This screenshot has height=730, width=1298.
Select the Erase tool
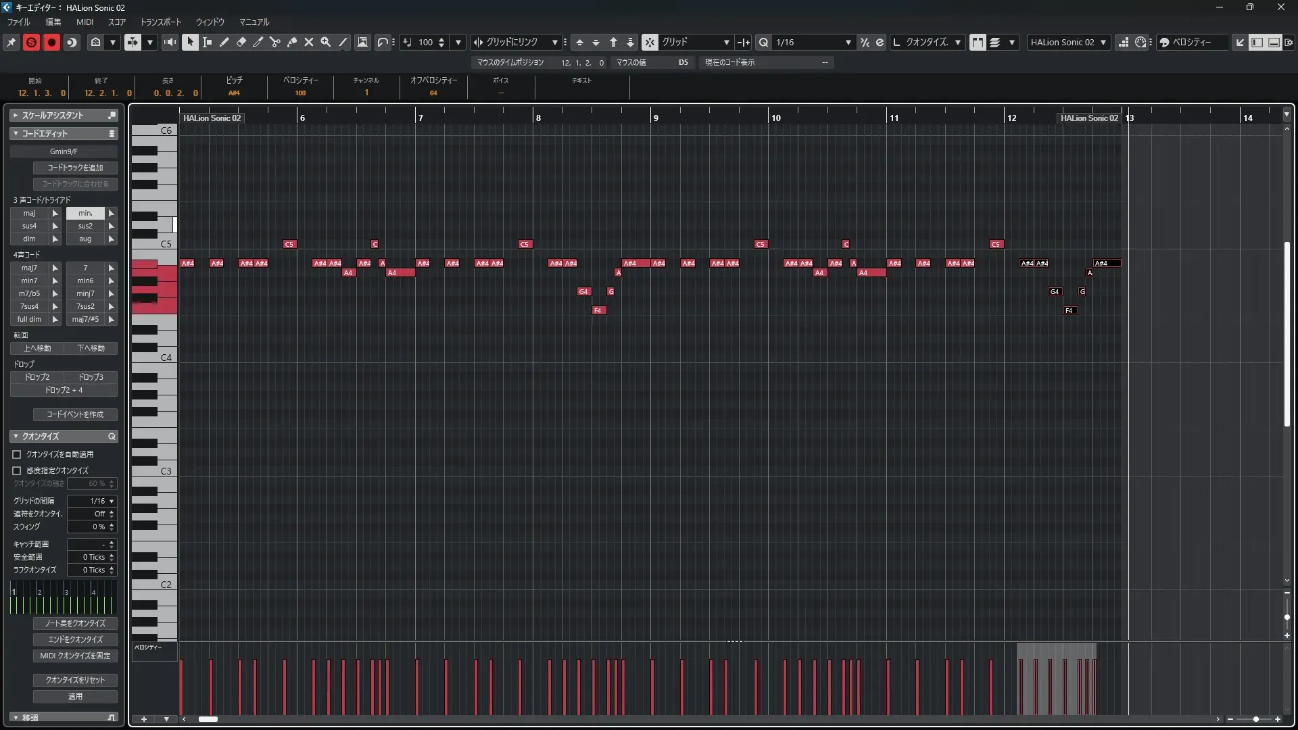[x=241, y=42]
